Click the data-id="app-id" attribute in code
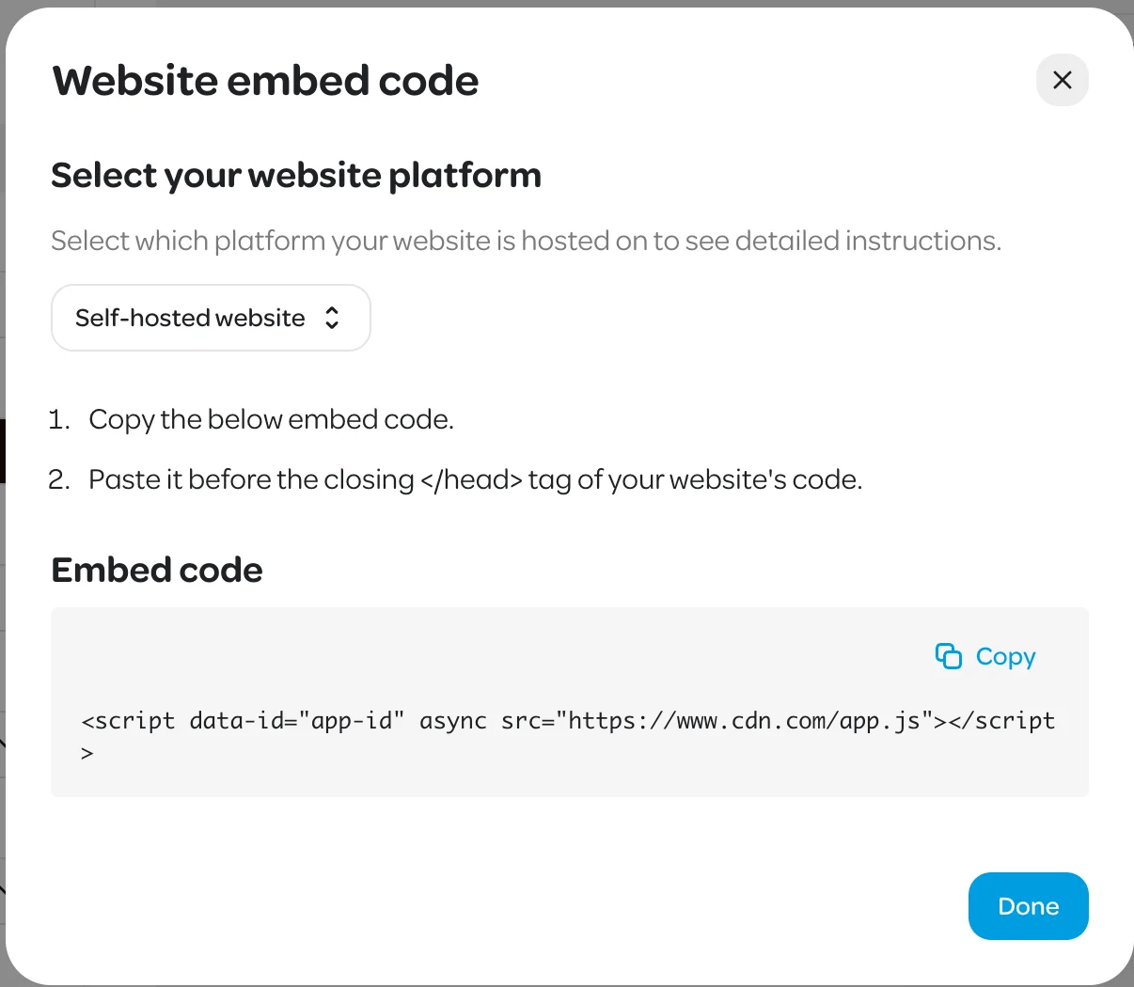Screen dimensions: 1134x987 click(x=296, y=721)
